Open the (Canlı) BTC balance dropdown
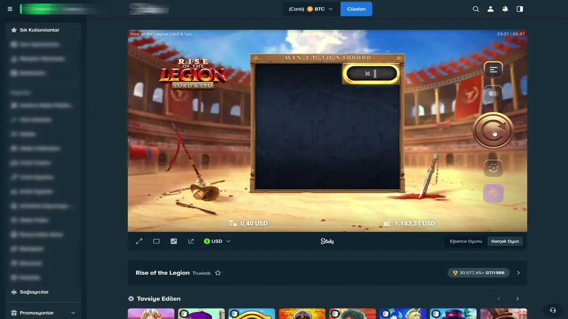 point(311,9)
